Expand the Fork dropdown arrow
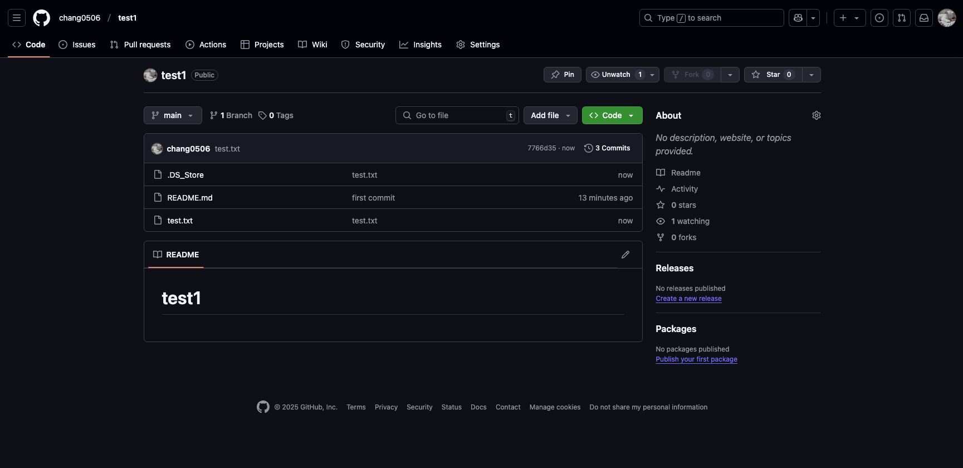This screenshot has width=963, height=468. click(x=730, y=75)
